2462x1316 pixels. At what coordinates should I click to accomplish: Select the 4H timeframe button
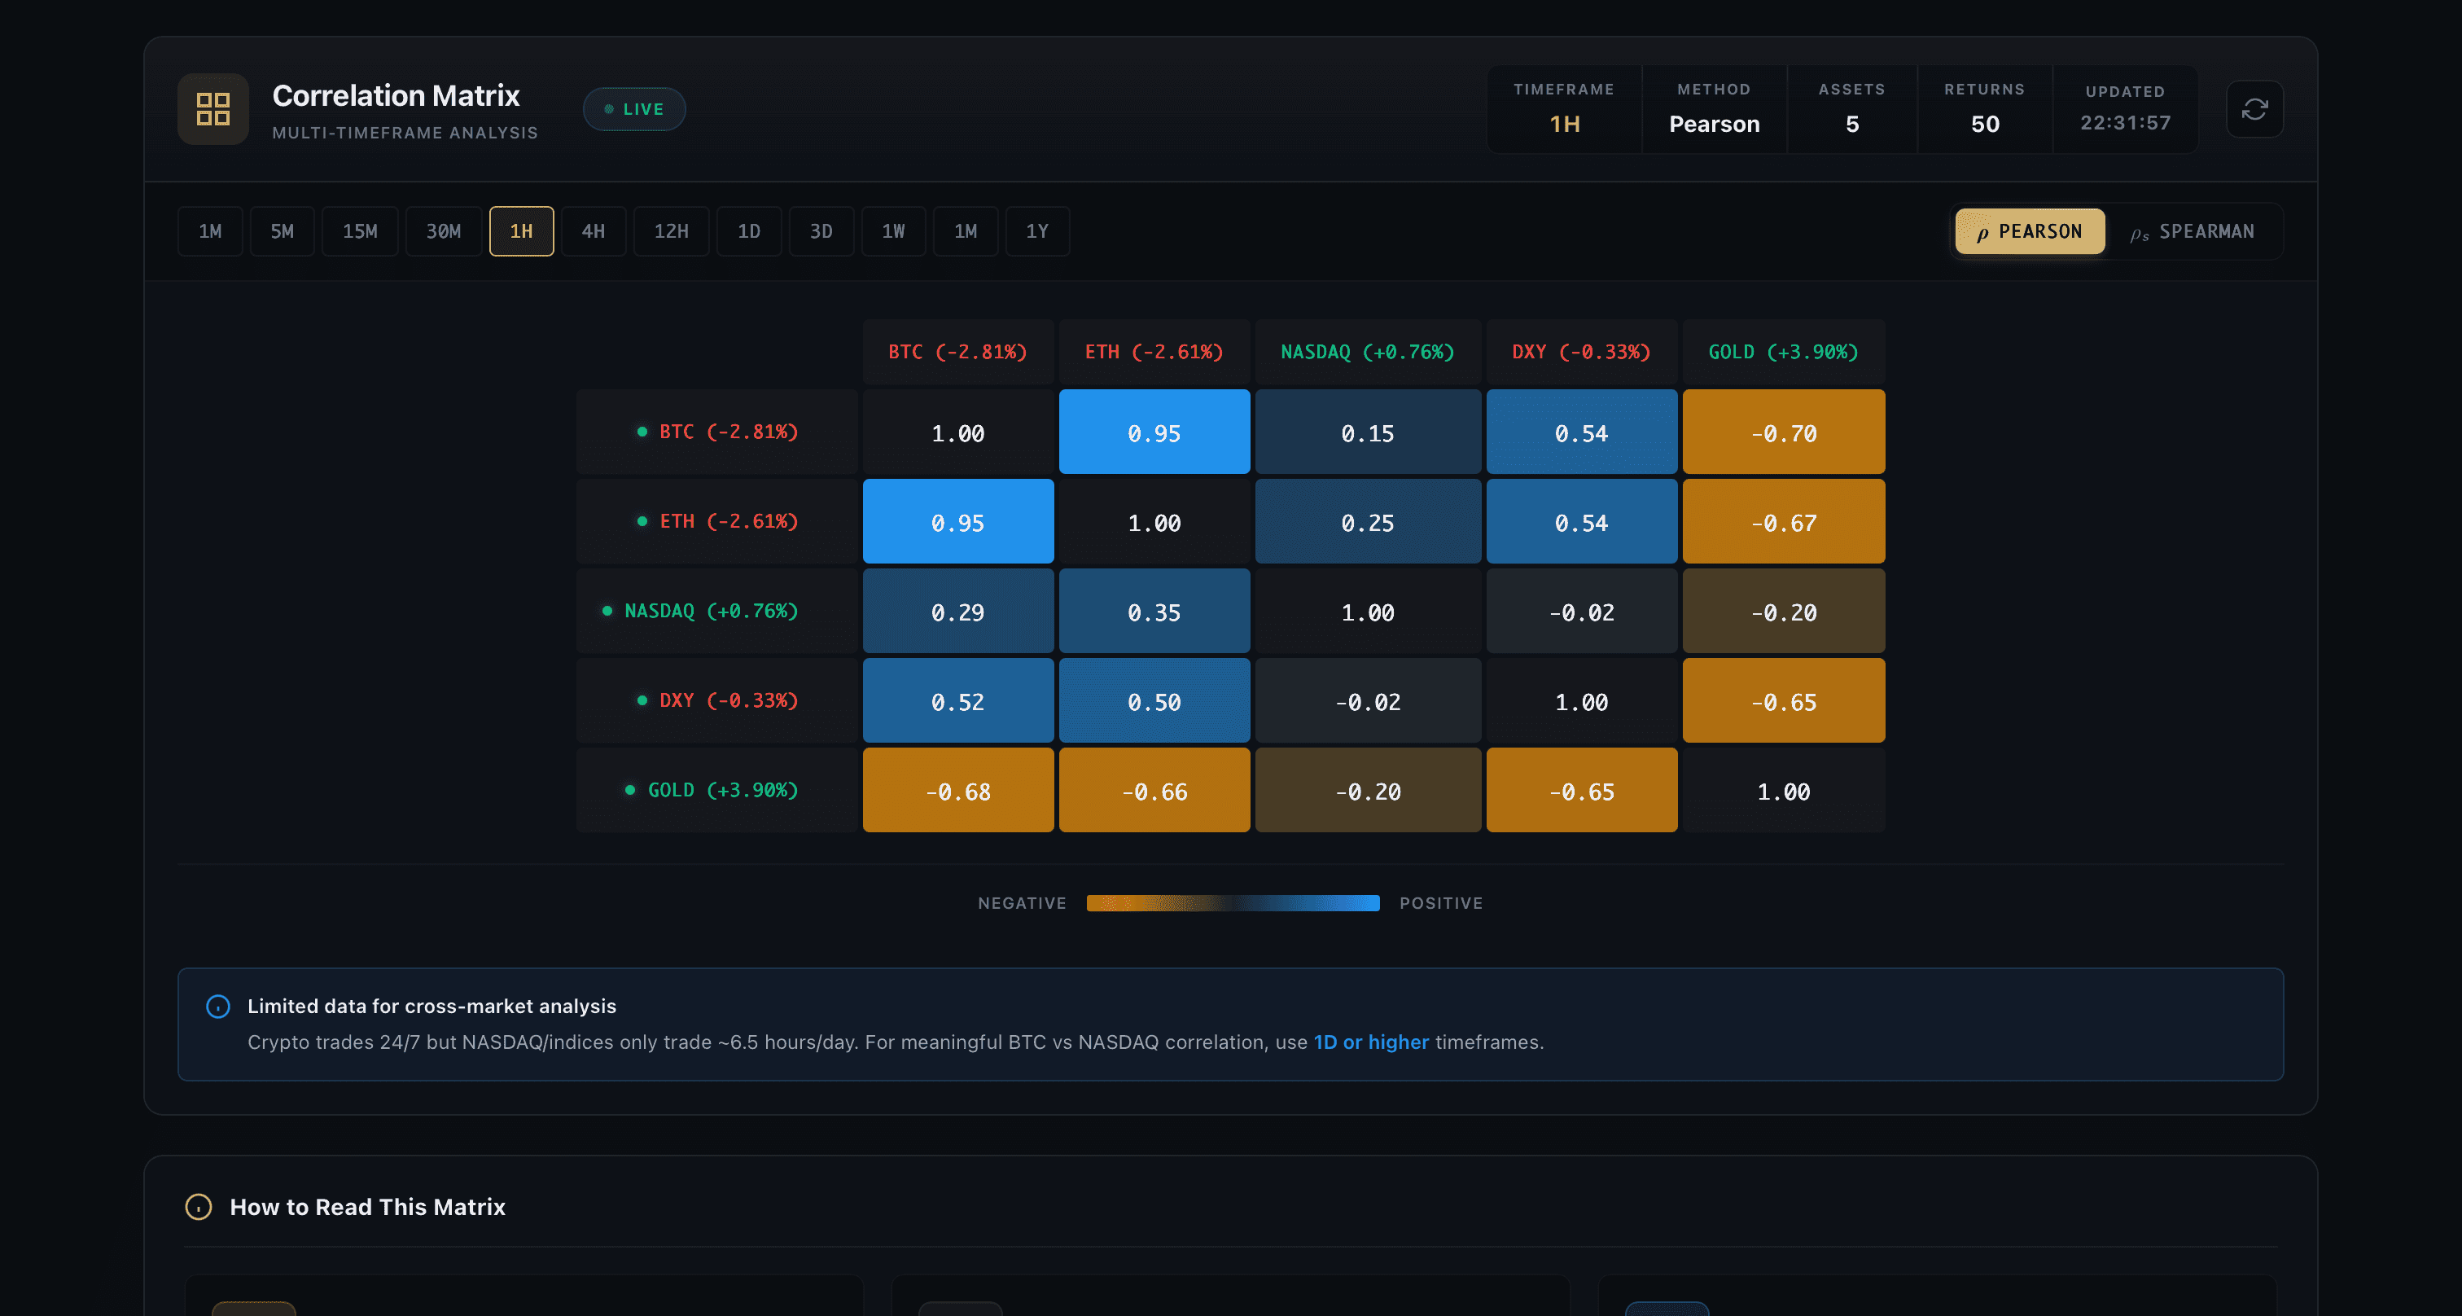click(x=594, y=231)
